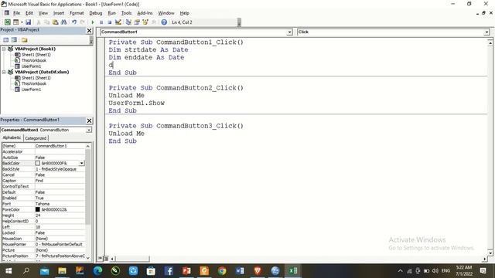Switch to Excel via View Microsoft Excel icon
Screen dimensions: 495x278
coord(7,22)
